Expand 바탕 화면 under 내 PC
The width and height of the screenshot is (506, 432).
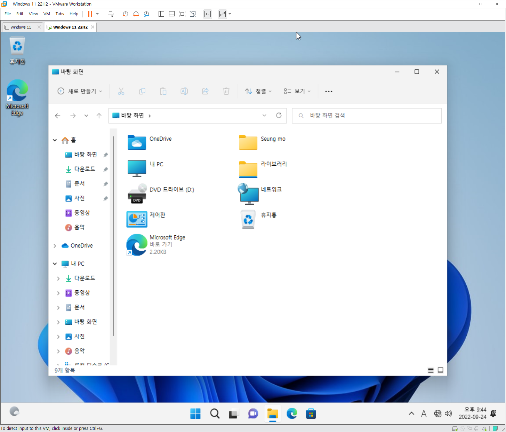(x=58, y=322)
